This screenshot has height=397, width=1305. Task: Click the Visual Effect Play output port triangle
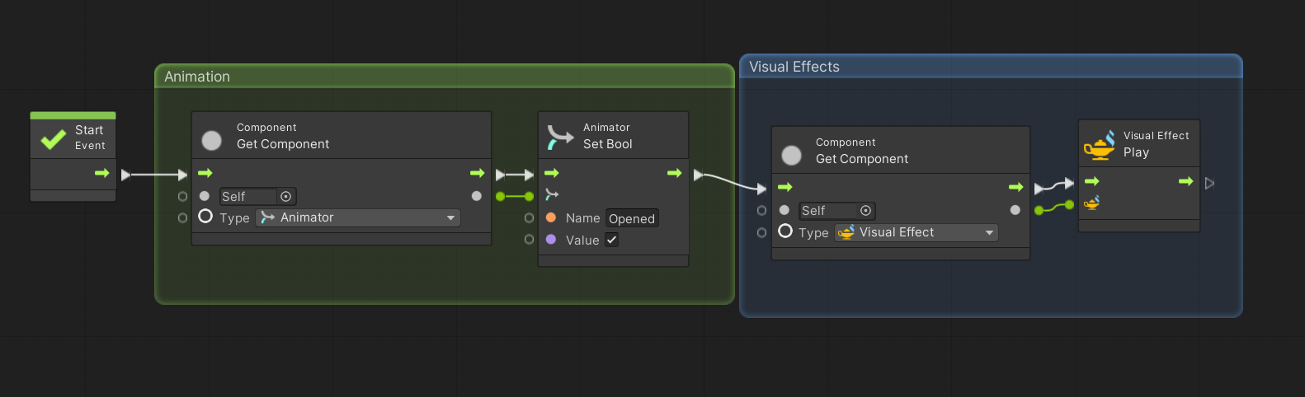[x=1209, y=183]
